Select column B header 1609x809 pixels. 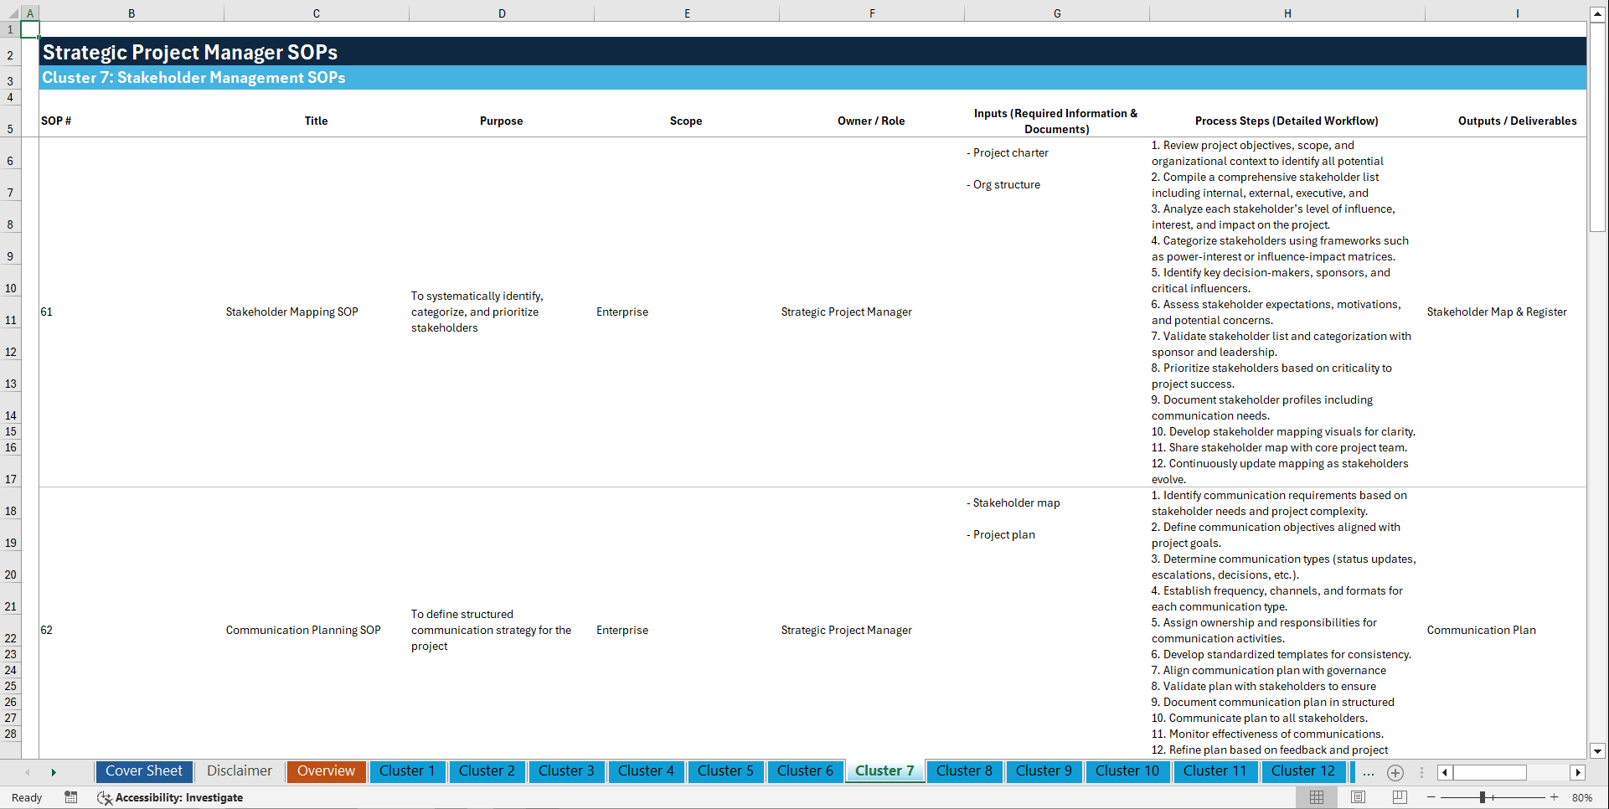pyautogui.click(x=132, y=13)
